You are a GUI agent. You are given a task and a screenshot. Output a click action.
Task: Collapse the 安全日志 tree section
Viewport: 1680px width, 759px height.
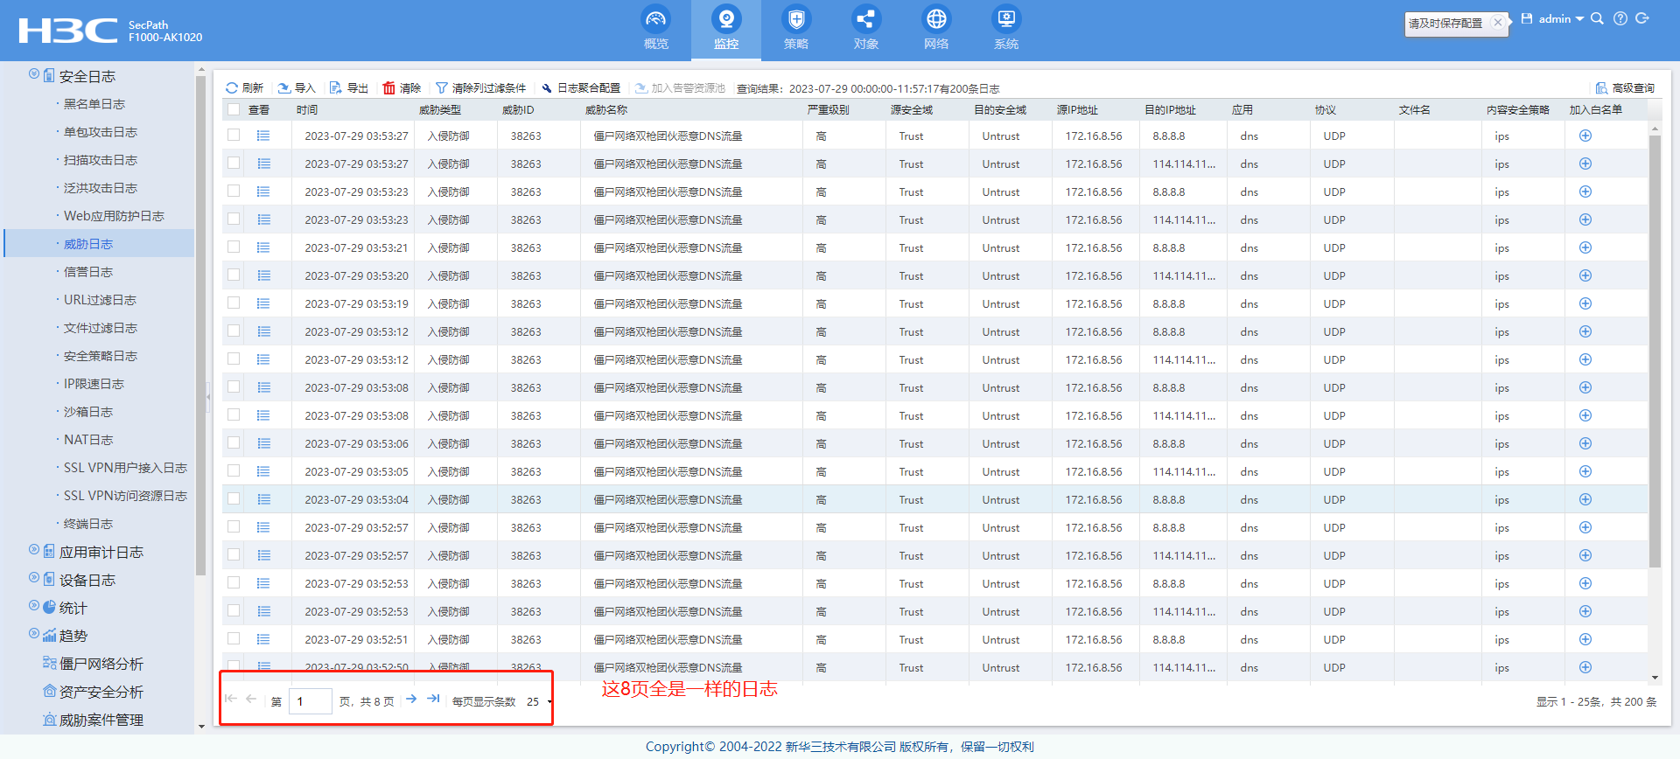tap(34, 74)
